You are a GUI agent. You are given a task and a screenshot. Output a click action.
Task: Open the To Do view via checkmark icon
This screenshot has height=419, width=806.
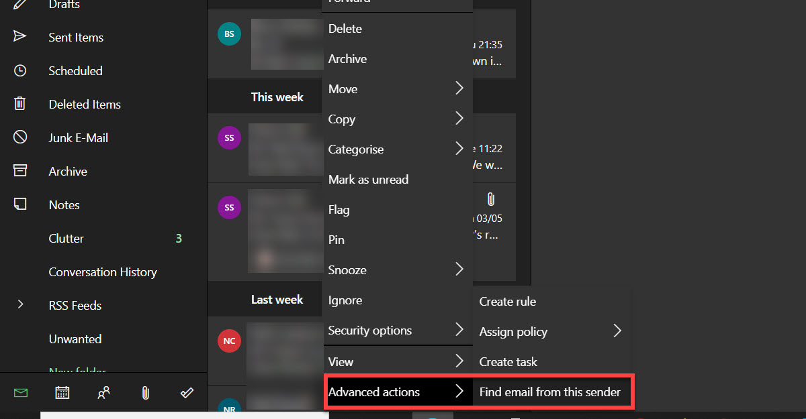pyautogui.click(x=187, y=392)
